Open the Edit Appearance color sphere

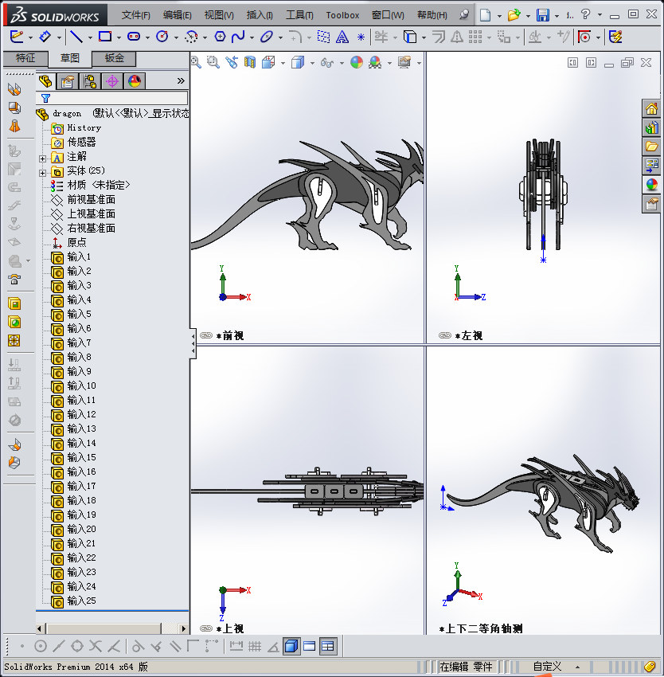(x=356, y=62)
